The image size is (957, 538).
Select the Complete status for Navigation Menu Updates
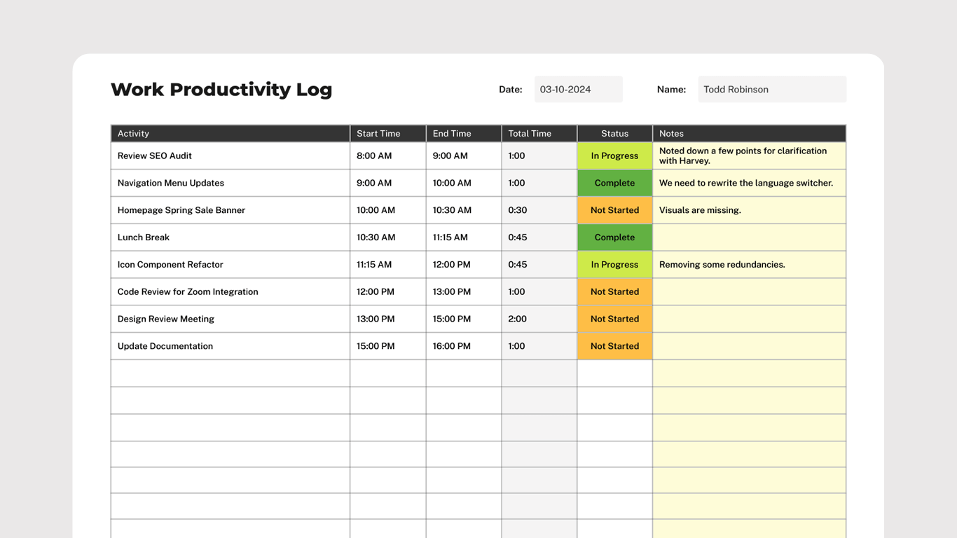pyautogui.click(x=614, y=183)
